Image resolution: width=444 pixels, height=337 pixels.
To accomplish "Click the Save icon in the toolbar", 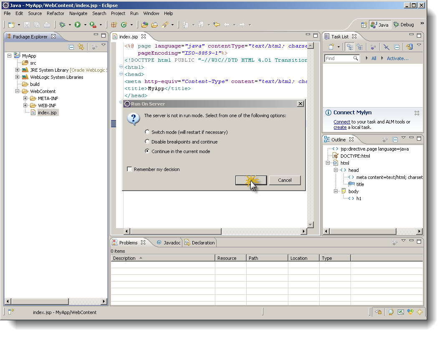I will (26, 25).
